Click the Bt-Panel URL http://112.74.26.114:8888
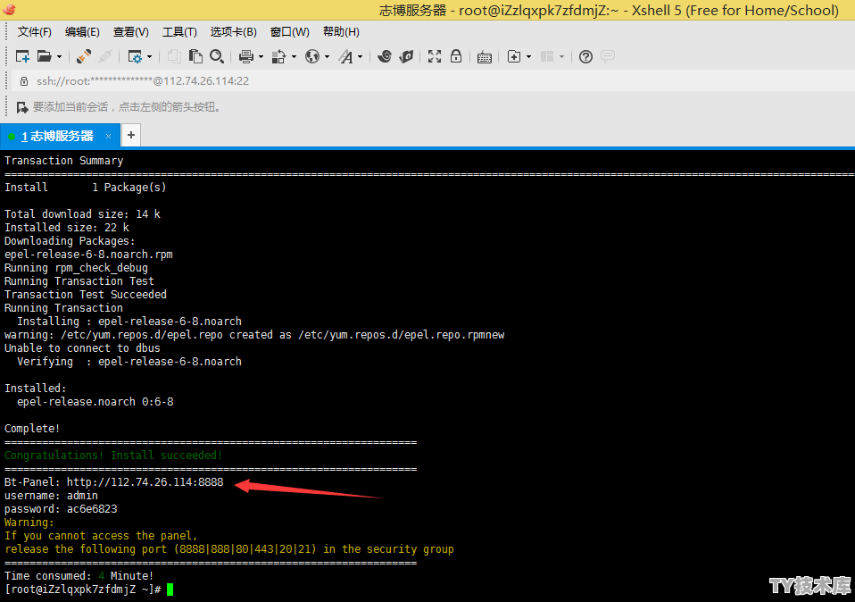This screenshot has height=602, width=855. (145, 482)
